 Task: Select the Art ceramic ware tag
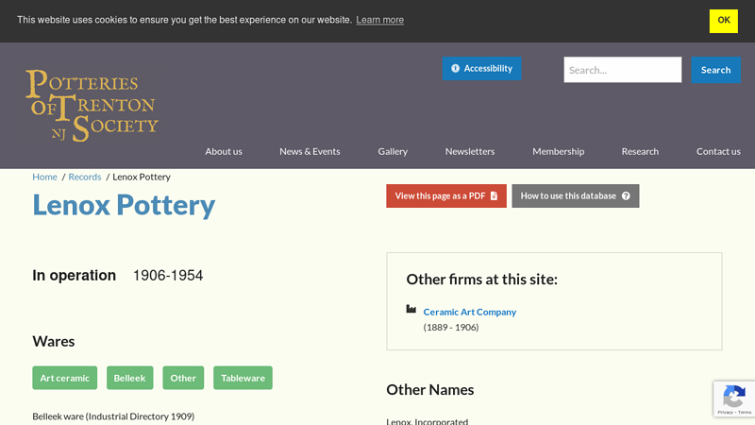(64, 378)
